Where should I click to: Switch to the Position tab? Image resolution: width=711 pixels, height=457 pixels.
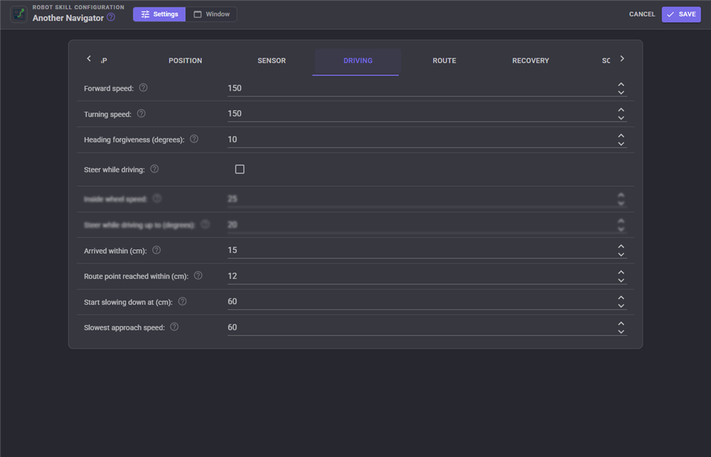click(185, 60)
